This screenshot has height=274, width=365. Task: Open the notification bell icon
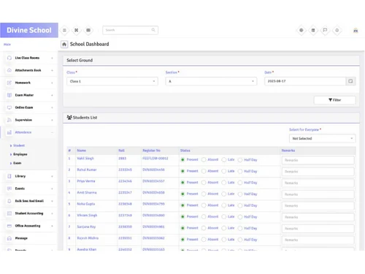[x=337, y=30]
